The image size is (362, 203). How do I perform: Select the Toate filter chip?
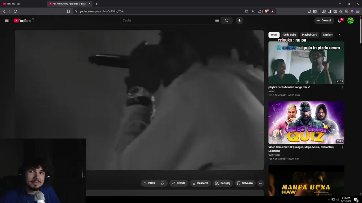[274, 35]
